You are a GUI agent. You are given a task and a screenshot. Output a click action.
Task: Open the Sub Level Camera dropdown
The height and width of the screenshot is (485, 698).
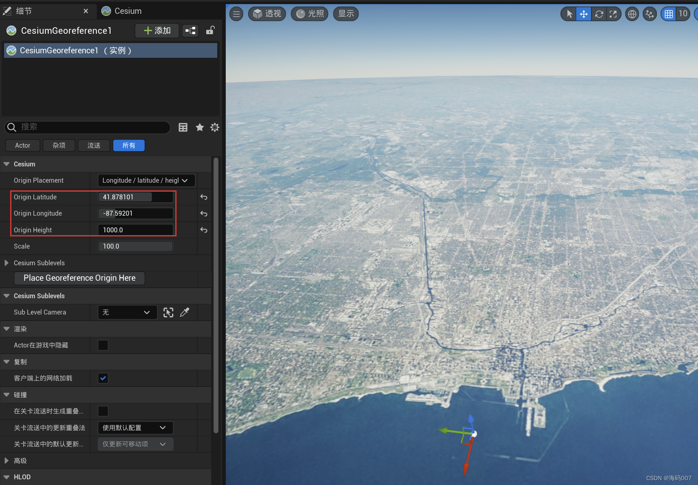click(127, 312)
